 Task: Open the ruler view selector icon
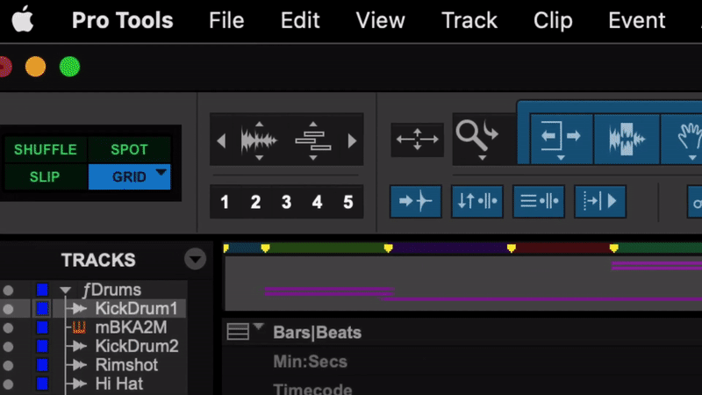pos(238,332)
